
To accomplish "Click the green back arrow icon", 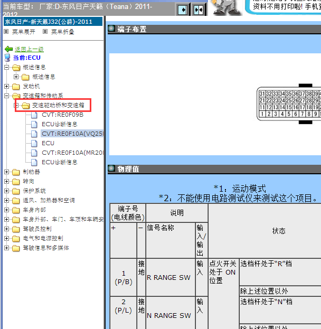I will [x=9, y=49].
